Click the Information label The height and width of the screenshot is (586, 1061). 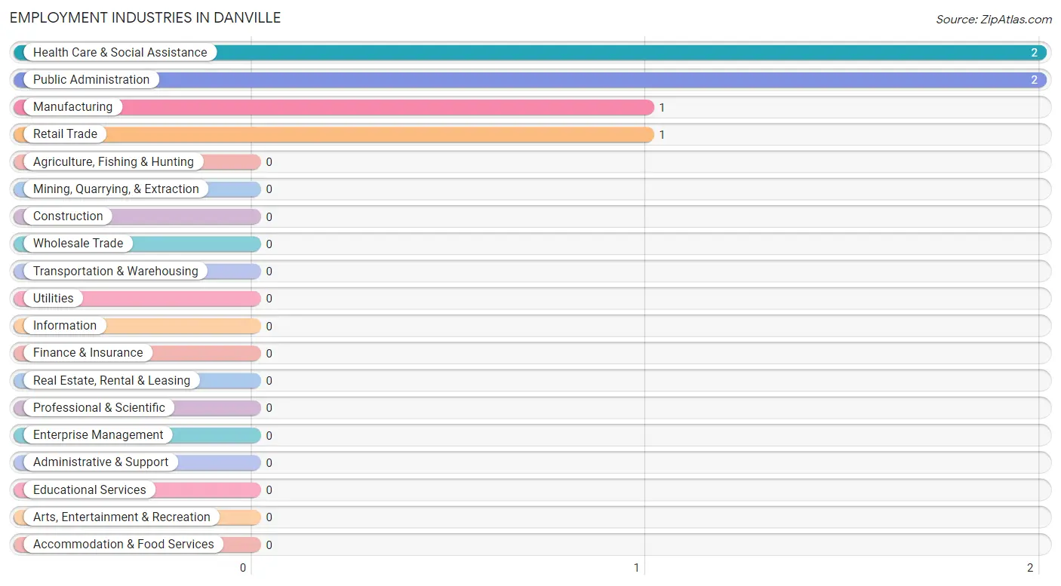[x=65, y=325]
